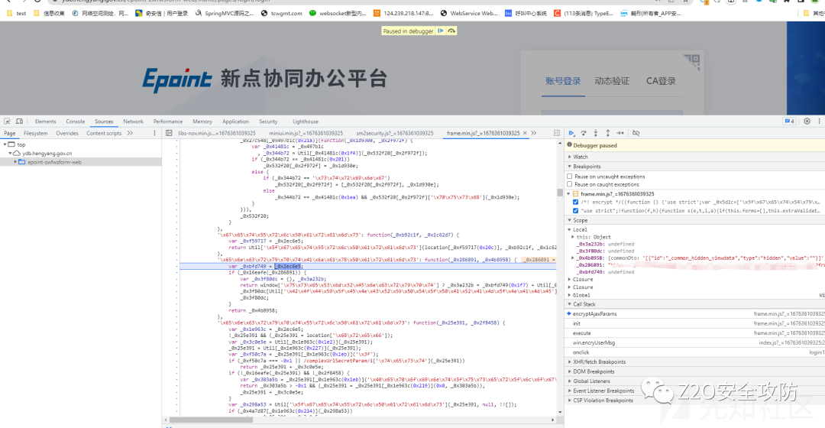825x428 pixels.
Task: Expand the epoint-zwfwsform-web folder
Action: coord(15,162)
